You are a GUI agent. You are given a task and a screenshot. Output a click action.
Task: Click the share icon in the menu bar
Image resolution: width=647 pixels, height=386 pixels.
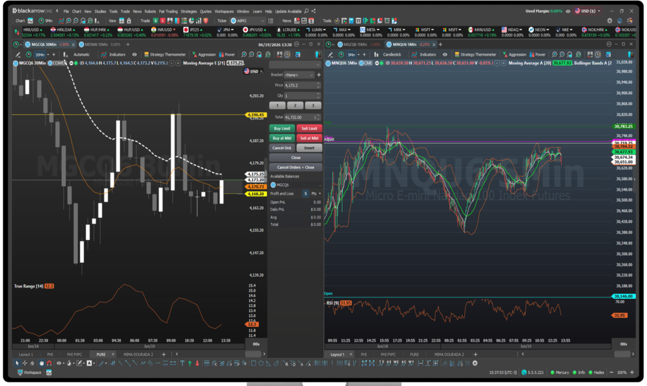(x=313, y=11)
